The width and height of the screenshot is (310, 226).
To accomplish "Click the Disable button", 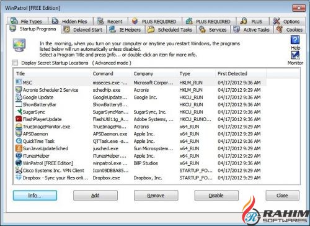I will tap(216, 196).
